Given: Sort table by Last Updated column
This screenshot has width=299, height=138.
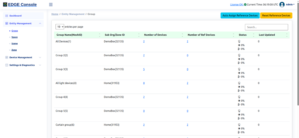Looking at the screenshot, I should 287,35.
